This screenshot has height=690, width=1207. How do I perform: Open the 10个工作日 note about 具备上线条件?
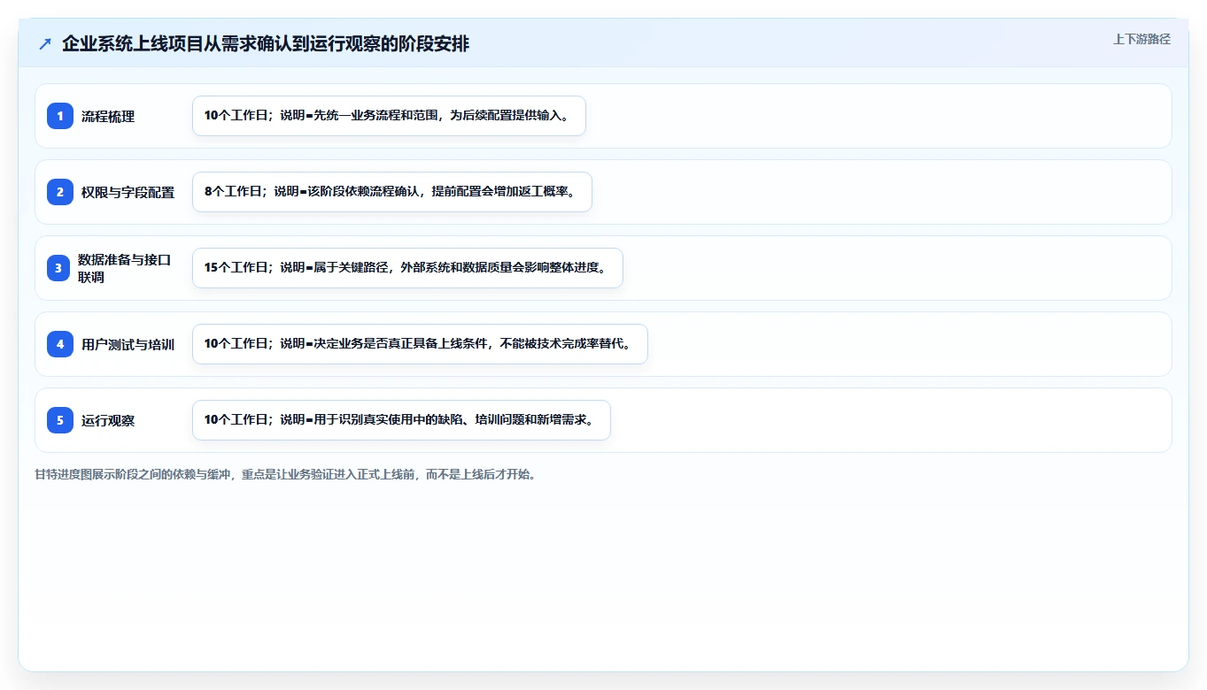[420, 344]
